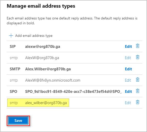This screenshot has height=132, width=147.
Task: Click the Manage email address types heading
Action: [41, 6]
